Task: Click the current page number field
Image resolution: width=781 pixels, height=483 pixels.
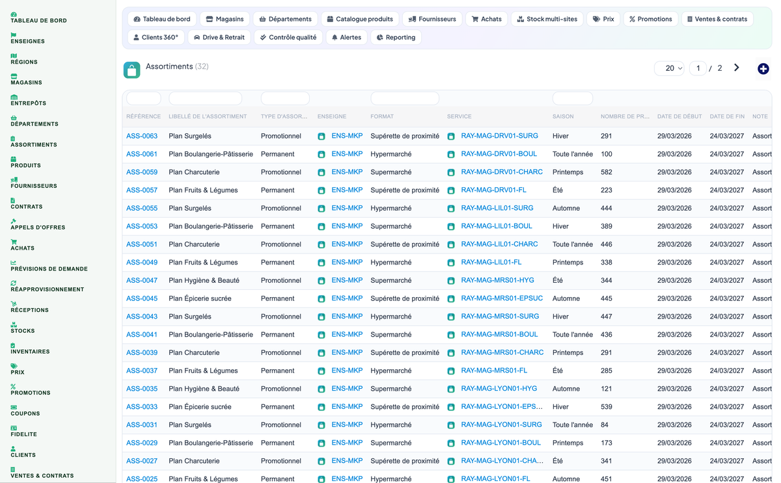Action: tap(698, 68)
